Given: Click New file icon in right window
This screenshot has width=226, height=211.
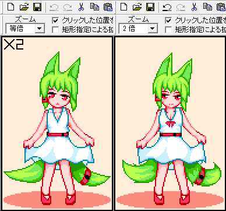Looking at the screenshot, I should [123, 7].
